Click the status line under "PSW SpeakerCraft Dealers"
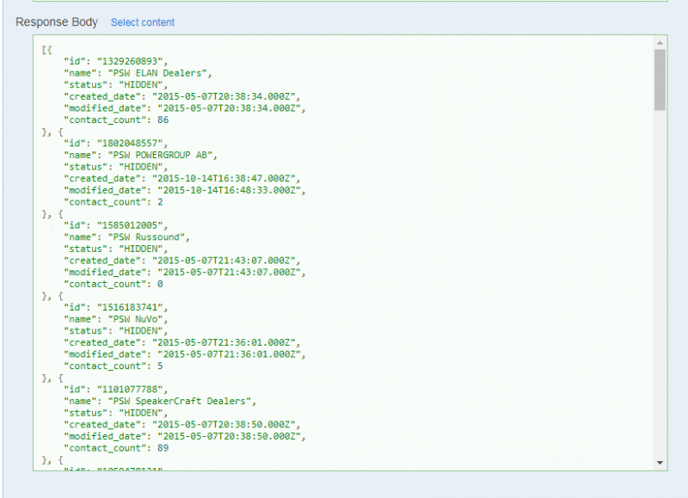Screen dimensions: 688x498 click(x=116, y=413)
